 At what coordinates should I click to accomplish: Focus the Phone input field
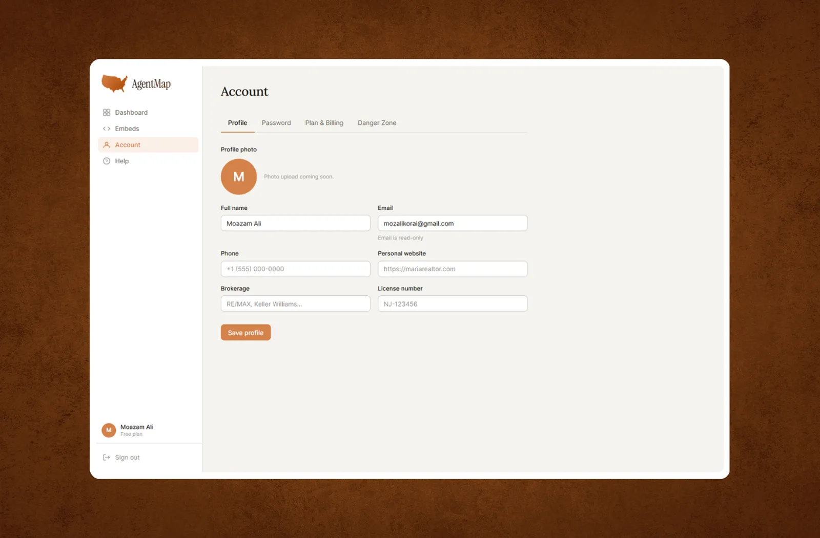coord(296,269)
